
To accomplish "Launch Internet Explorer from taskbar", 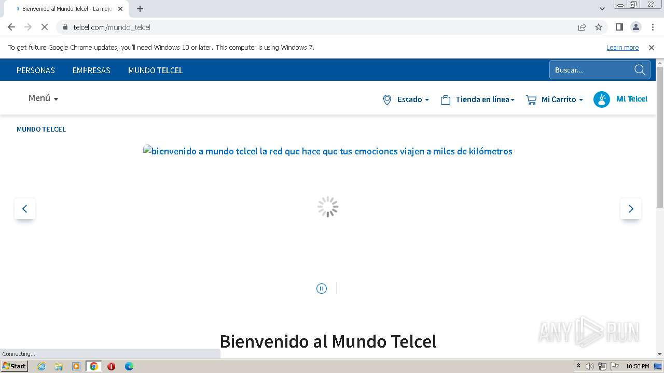I will pos(41,366).
